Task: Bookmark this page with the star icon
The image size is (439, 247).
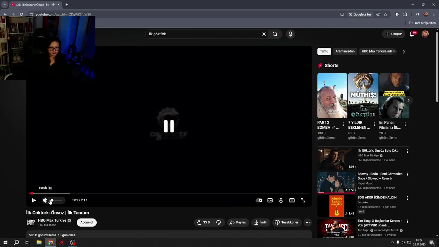Action: (385, 14)
